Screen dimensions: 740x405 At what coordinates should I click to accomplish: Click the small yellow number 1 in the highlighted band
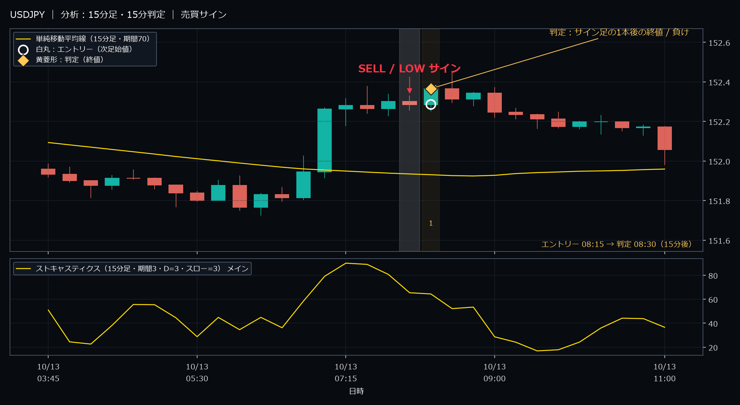coord(431,223)
